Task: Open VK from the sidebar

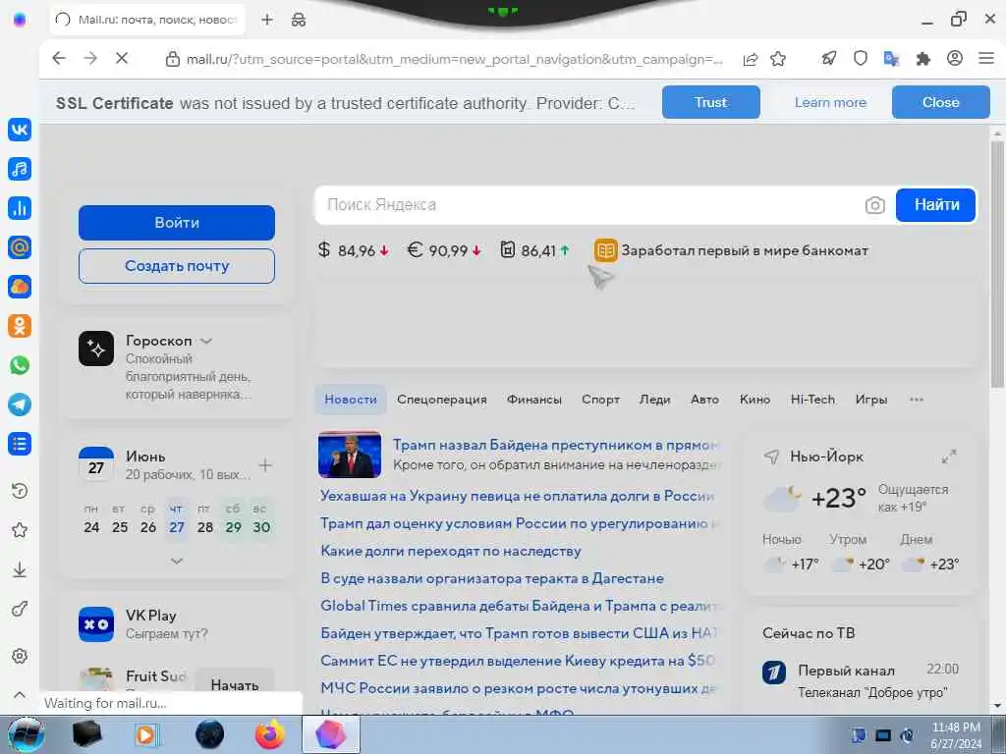Action: (x=20, y=130)
